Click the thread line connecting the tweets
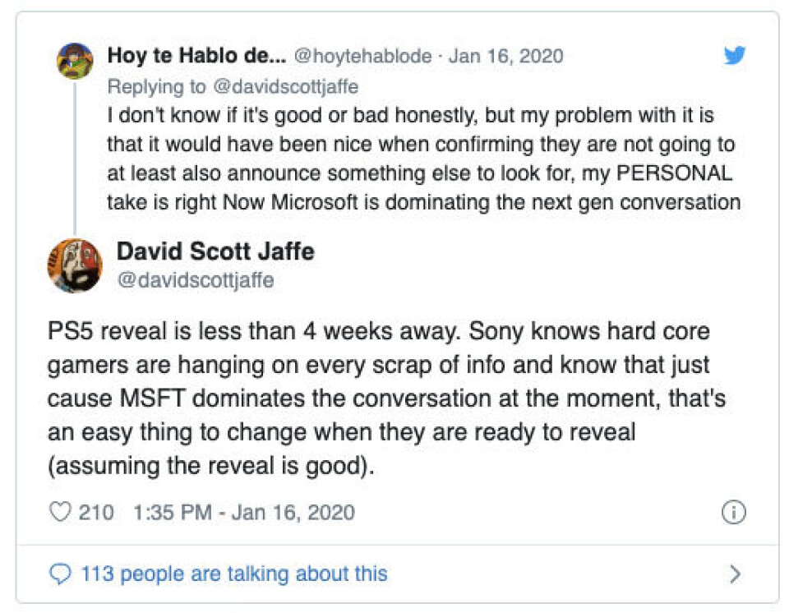The width and height of the screenshot is (789, 613). pyautogui.click(x=75, y=158)
